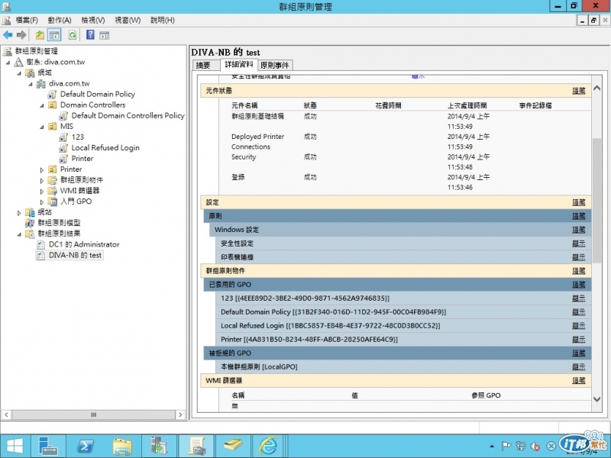Click the Back arrow toolbar icon

tap(8, 35)
